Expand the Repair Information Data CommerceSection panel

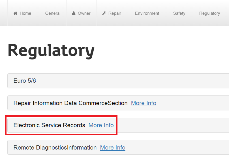click(x=118, y=103)
